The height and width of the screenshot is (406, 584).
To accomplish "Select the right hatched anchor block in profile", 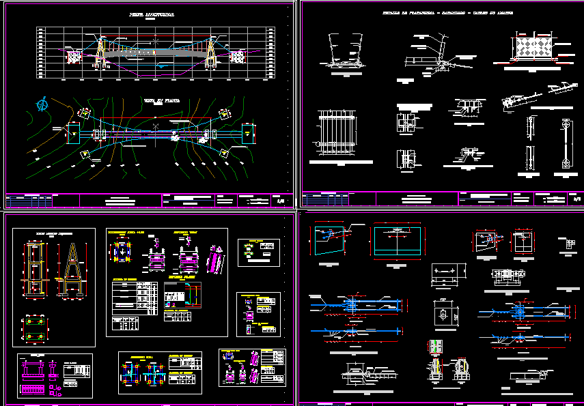I will 237,57.
